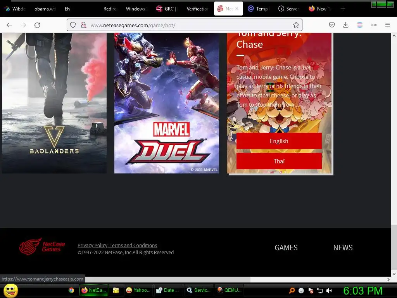Open the volume speaker tray icon
This screenshot has width=397, height=298.
click(329, 291)
